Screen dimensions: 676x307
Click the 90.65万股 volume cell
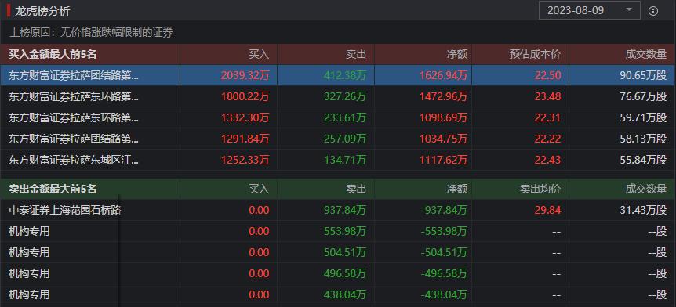click(x=643, y=75)
